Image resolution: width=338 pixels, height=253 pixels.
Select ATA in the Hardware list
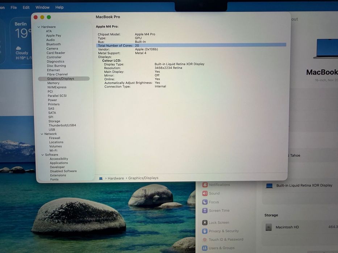(x=49, y=31)
